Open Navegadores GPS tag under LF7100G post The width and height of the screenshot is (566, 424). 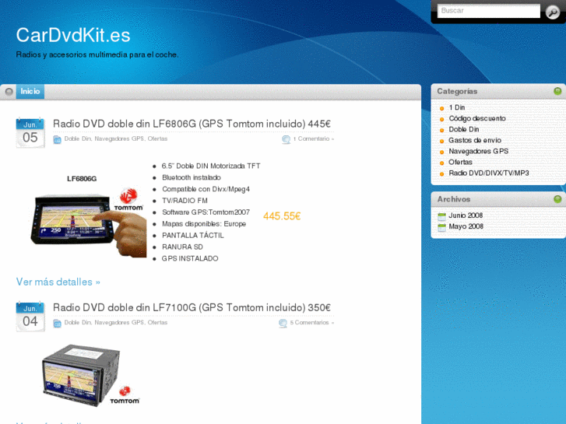[119, 322]
